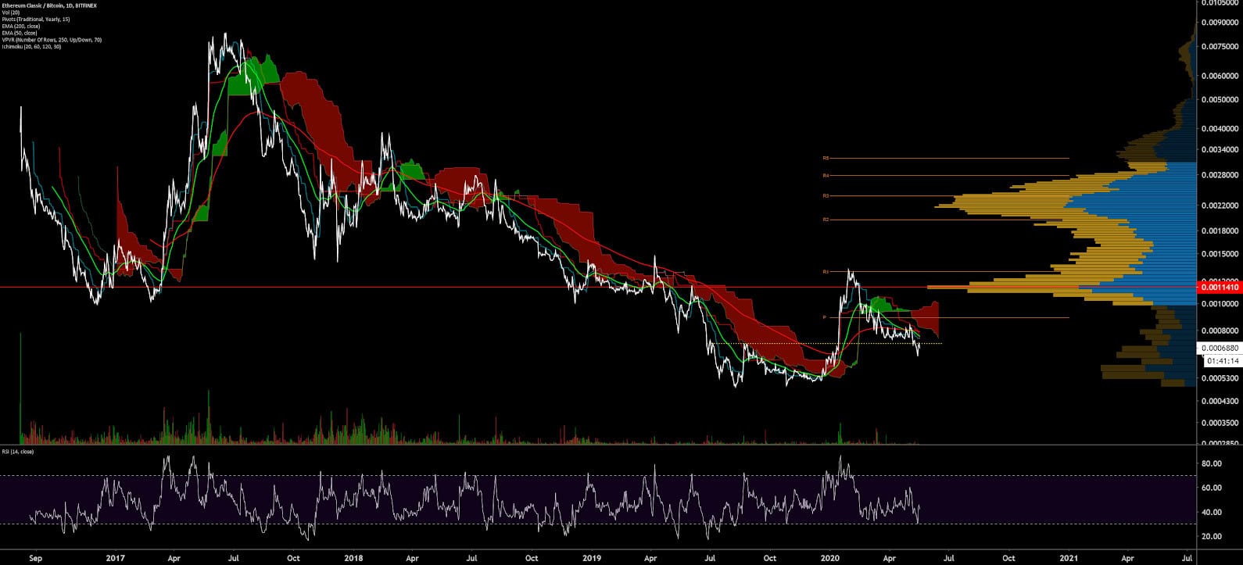Image resolution: width=1243 pixels, height=565 pixels.
Task: Select the R4 pivot level label
Action: 825,176
